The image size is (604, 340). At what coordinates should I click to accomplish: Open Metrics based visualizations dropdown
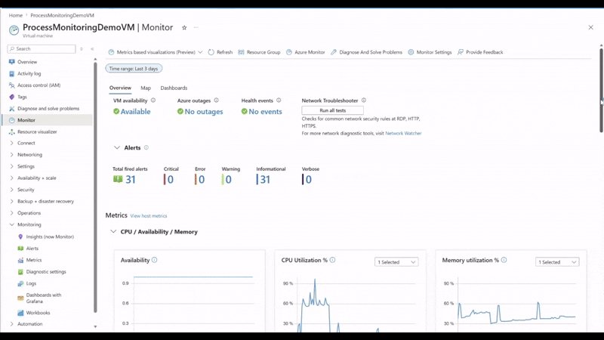tap(156, 52)
